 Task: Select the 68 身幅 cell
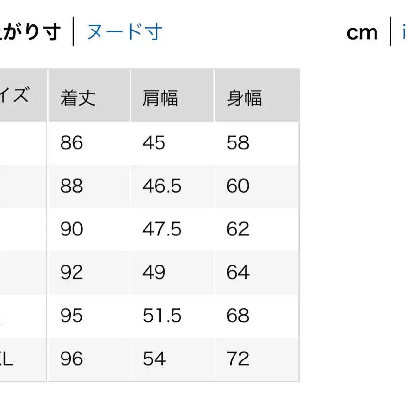tap(238, 315)
